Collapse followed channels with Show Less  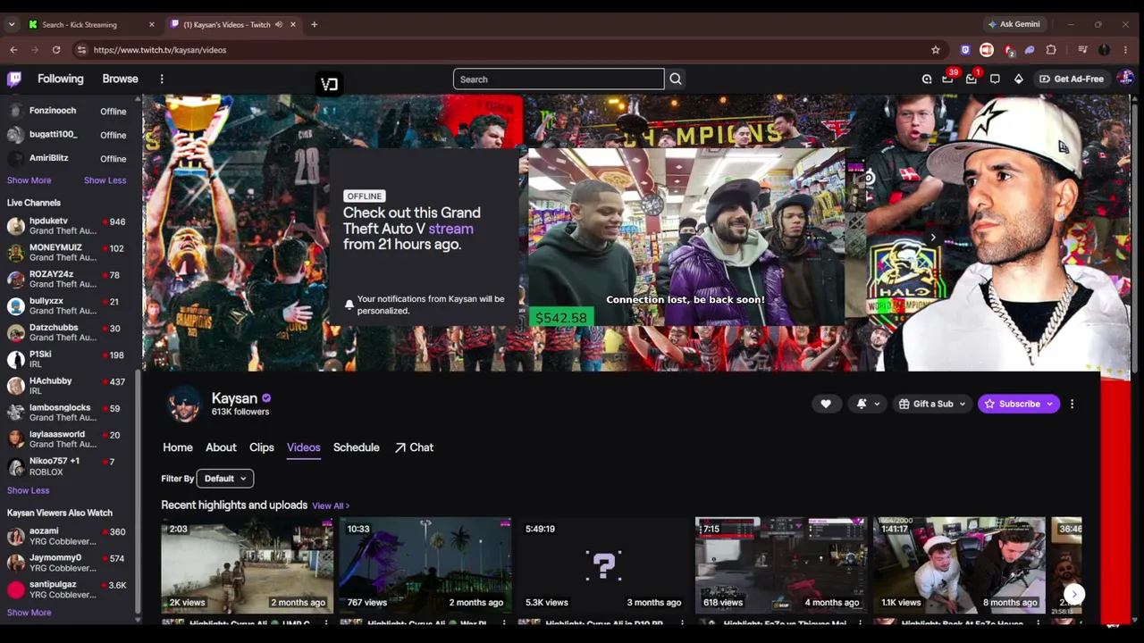pyautogui.click(x=105, y=180)
